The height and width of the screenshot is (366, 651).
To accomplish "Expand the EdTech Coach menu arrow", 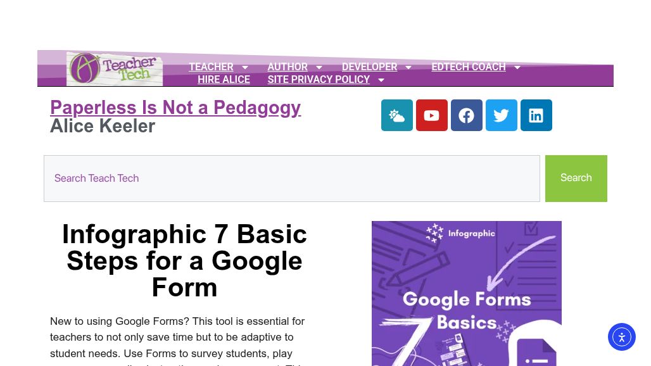I will 517,67.
